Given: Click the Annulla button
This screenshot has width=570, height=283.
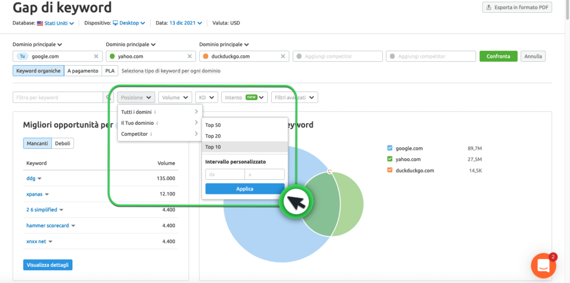Looking at the screenshot, I should click(x=533, y=56).
